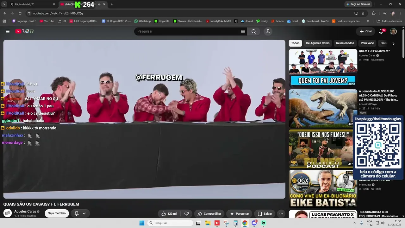This screenshot has height=228, width=405.
Task: Open WhatsApp bookmark
Action: click(x=142, y=21)
